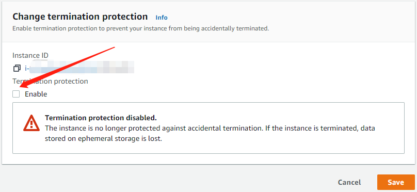This screenshot has width=417, height=192.
Task: Click the warning line about accidental termination
Action: coord(210,128)
